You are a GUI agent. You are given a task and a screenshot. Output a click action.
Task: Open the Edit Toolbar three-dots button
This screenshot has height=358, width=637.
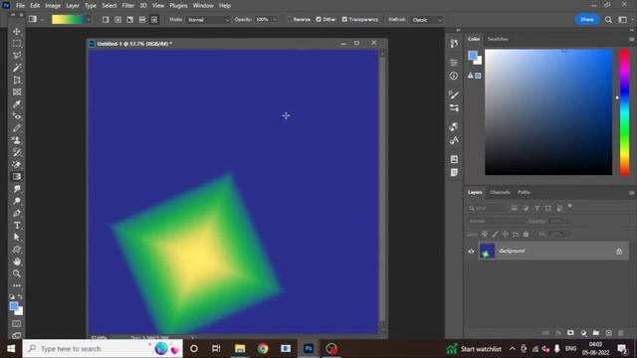17,285
